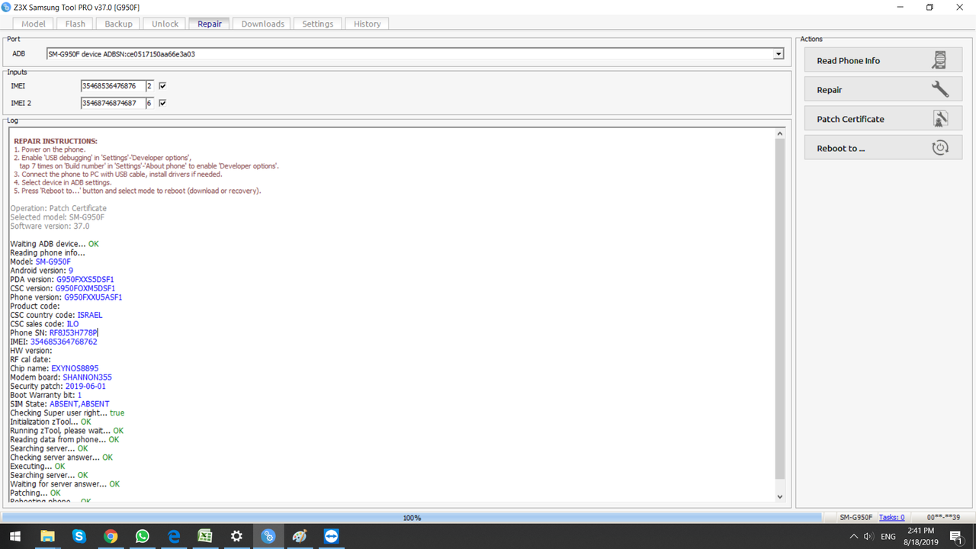Image resolution: width=976 pixels, height=549 pixels.
Task: Switch to the Settings tab
Action: coord(317,24)
